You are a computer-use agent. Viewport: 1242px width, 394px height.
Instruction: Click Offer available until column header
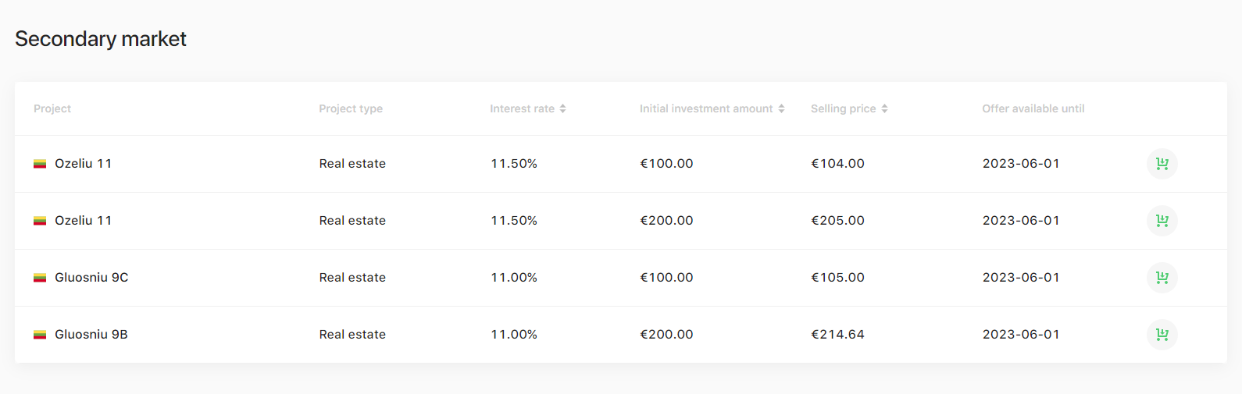[x=1033, y=108]
